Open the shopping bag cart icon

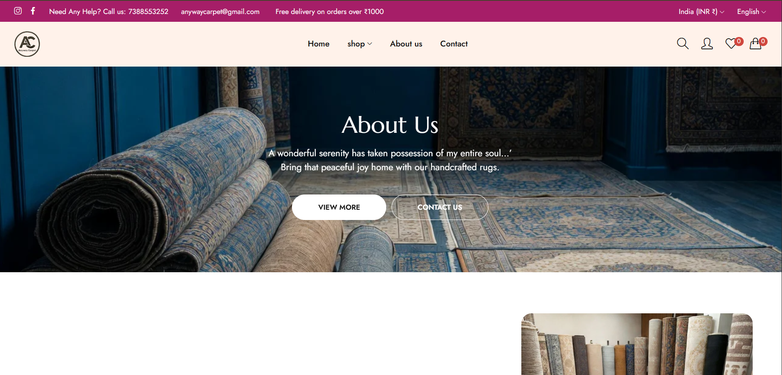tap(755, 44)
